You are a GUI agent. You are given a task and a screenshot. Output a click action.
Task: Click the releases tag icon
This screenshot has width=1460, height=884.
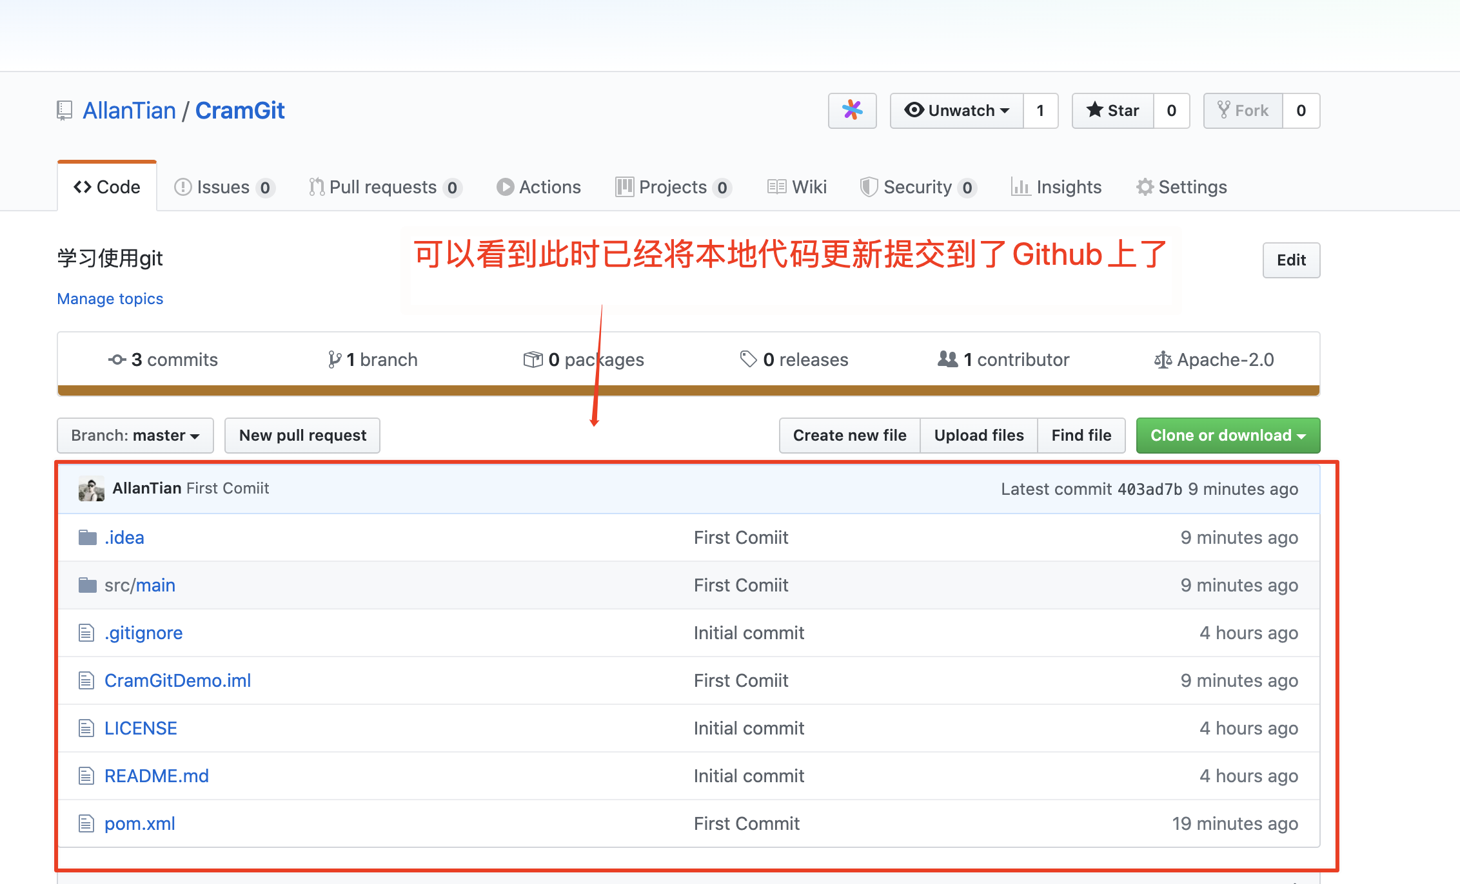(748, 359)
